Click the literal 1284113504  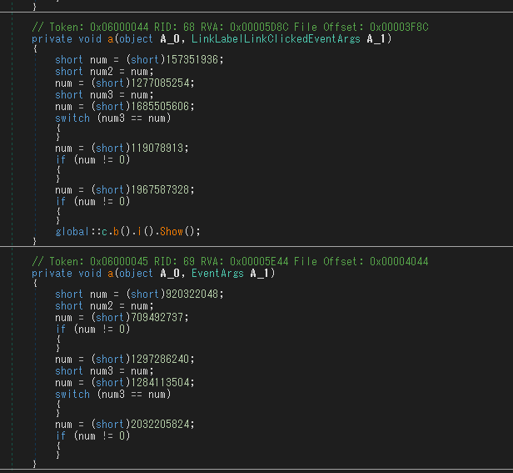162,382
